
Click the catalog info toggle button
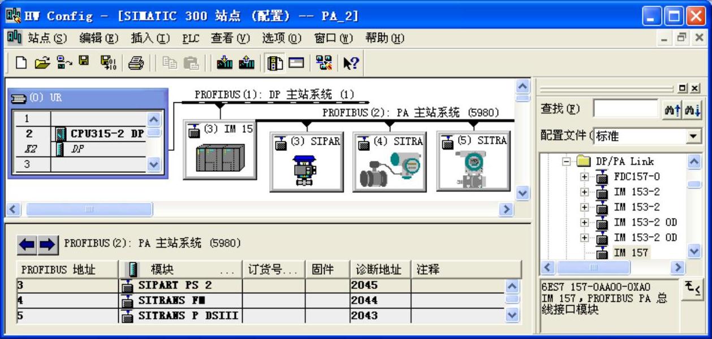tap(692, 289)
